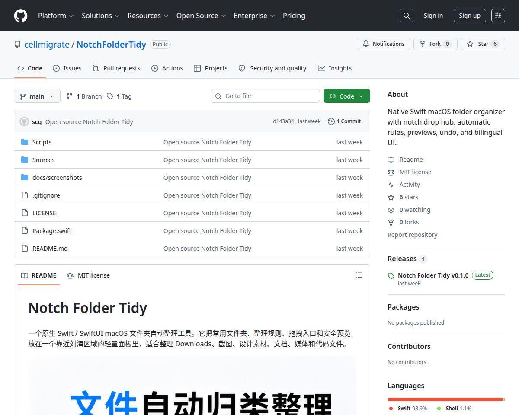
Task: Click 1 Branch link
Action: 84,96
